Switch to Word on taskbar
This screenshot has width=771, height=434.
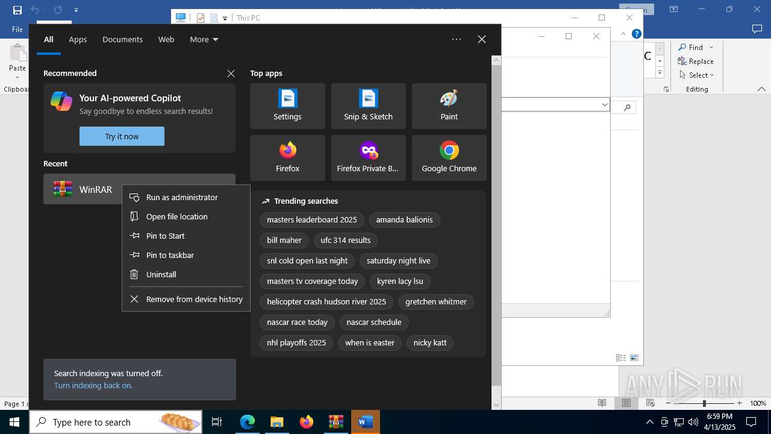coord(366,422)
